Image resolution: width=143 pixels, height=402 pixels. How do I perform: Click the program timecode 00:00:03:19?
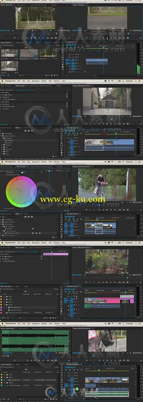(77, 116)
